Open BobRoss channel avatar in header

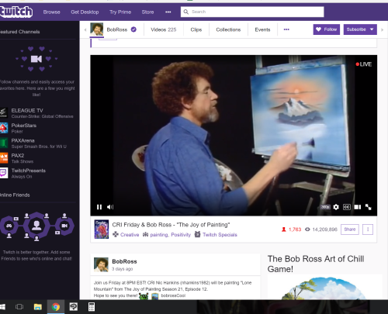coord(97,29)
